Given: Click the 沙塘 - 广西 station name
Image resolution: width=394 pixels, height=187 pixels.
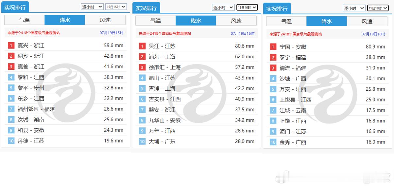Looking at the screenshot, I should coord(293,79).
